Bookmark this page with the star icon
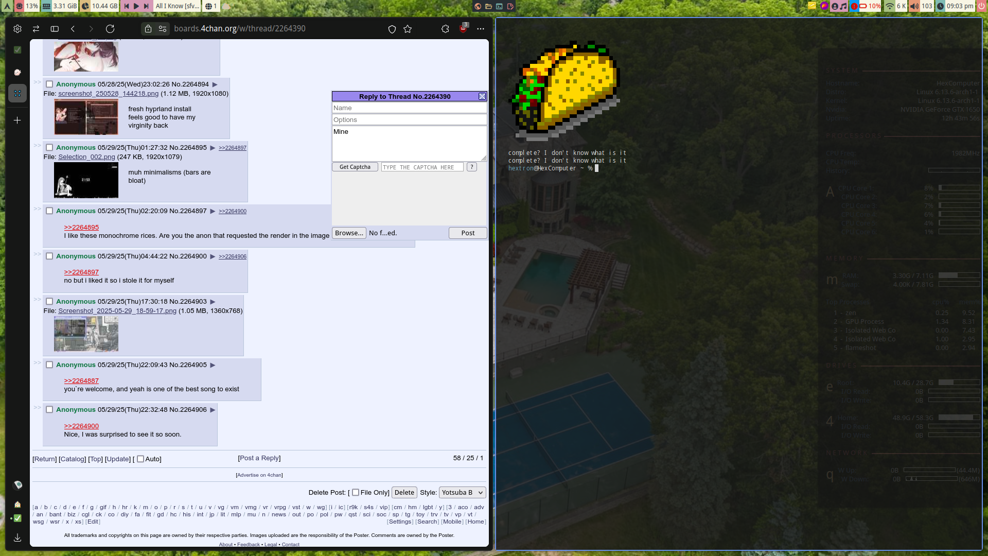The height and width of the screenshot is (556, 988). [408, 29]
